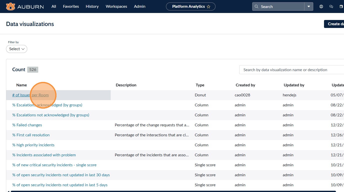Open the Admin menu
Viewport: 344px width, 192px height.
[139, 6]
